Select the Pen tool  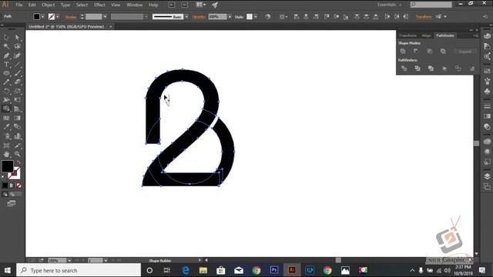[x=6, y=55]
